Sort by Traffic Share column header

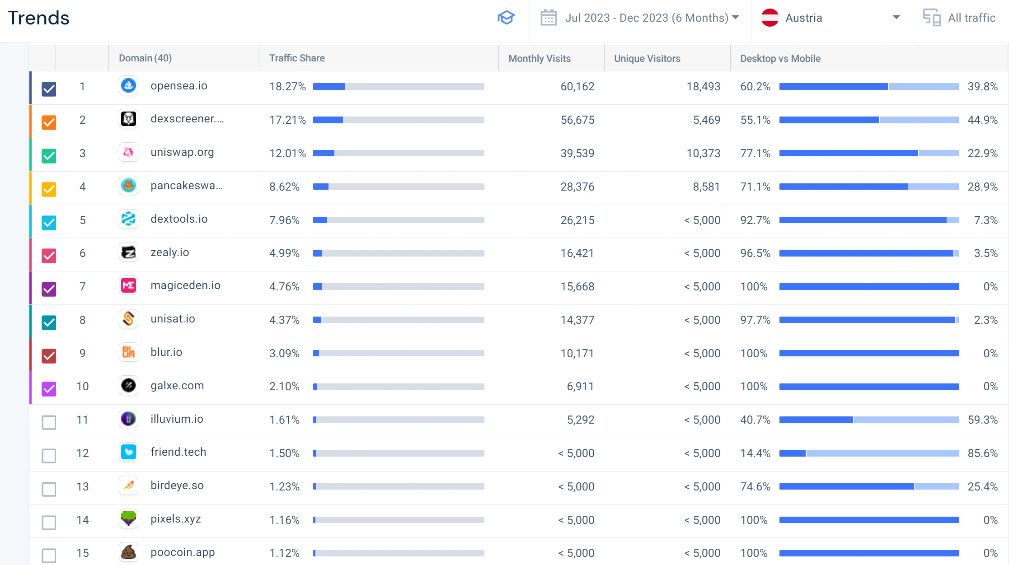tap(297, 58)
